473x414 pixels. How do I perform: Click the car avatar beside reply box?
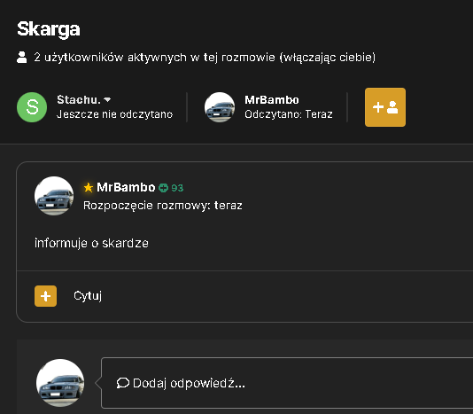pyautogui.click(x=60, y=383)
